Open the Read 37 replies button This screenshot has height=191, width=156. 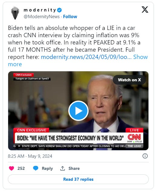[x=78, y=179]
